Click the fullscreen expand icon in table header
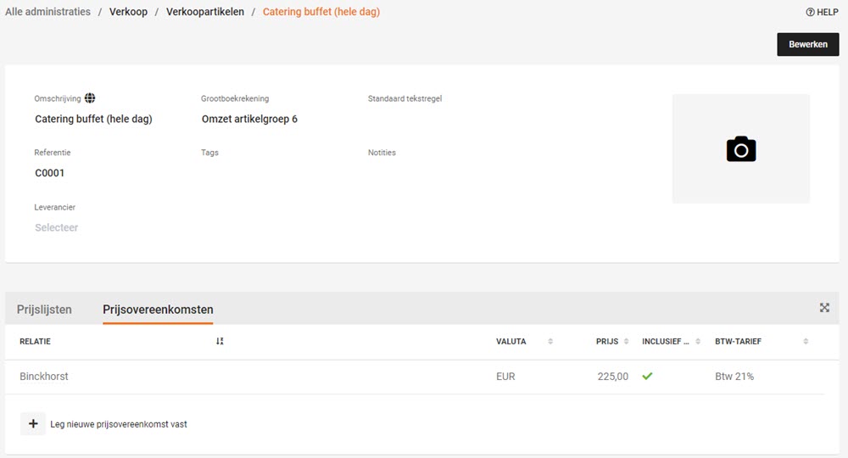Screen dimensions: 848x458 [x=824, y=308]
